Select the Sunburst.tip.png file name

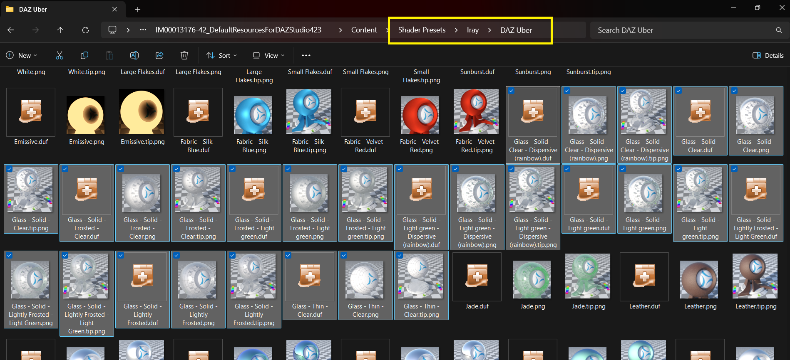click(589, 72)
